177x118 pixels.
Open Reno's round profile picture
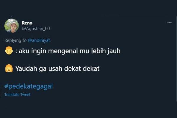(12, 26)
